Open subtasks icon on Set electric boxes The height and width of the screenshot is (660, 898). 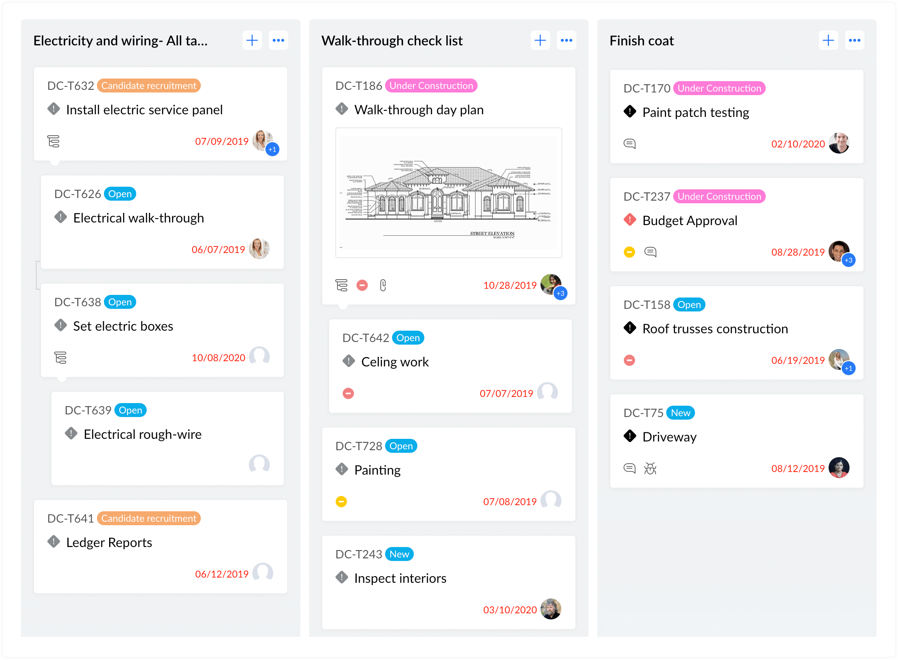click(x=60, y=358)
